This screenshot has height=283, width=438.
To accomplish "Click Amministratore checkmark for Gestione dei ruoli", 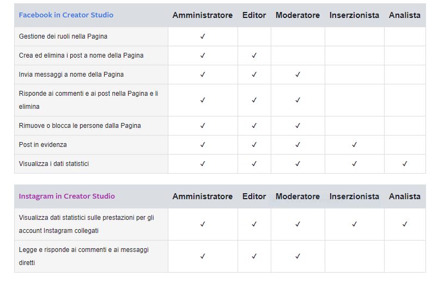I will 203,36.
